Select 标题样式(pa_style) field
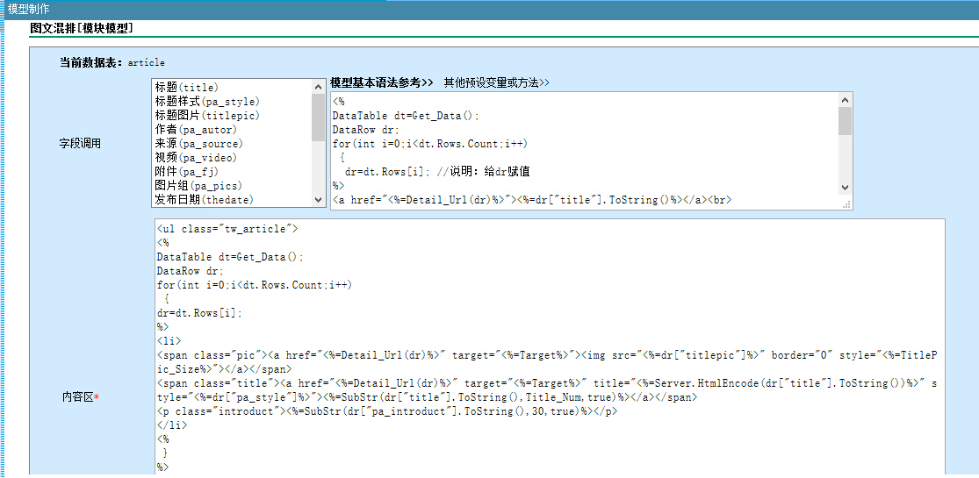This screenshot has height=478, width=979. [x=207, y=102]
